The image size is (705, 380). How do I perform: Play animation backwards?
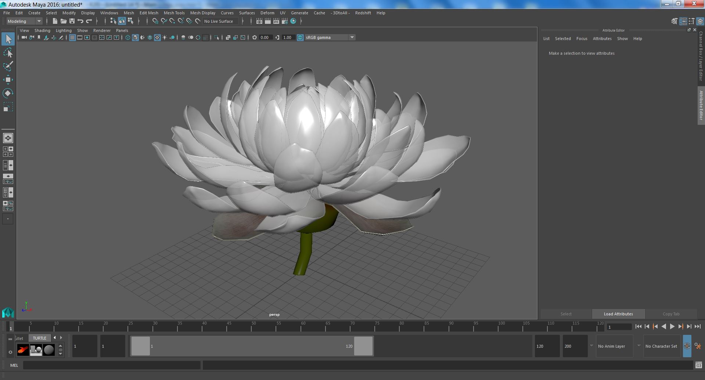coord(663,326)
